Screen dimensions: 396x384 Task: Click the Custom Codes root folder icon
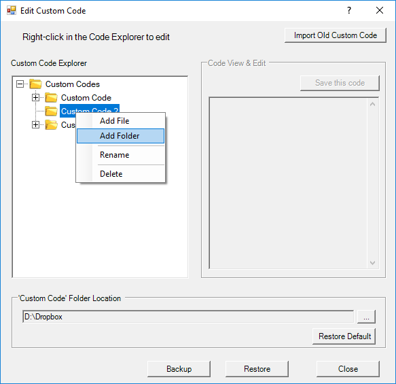(x=35, y=84)
